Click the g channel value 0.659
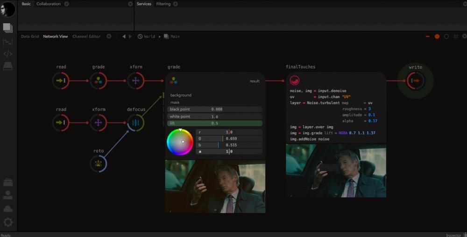467x237 pixels. (231, 139)
